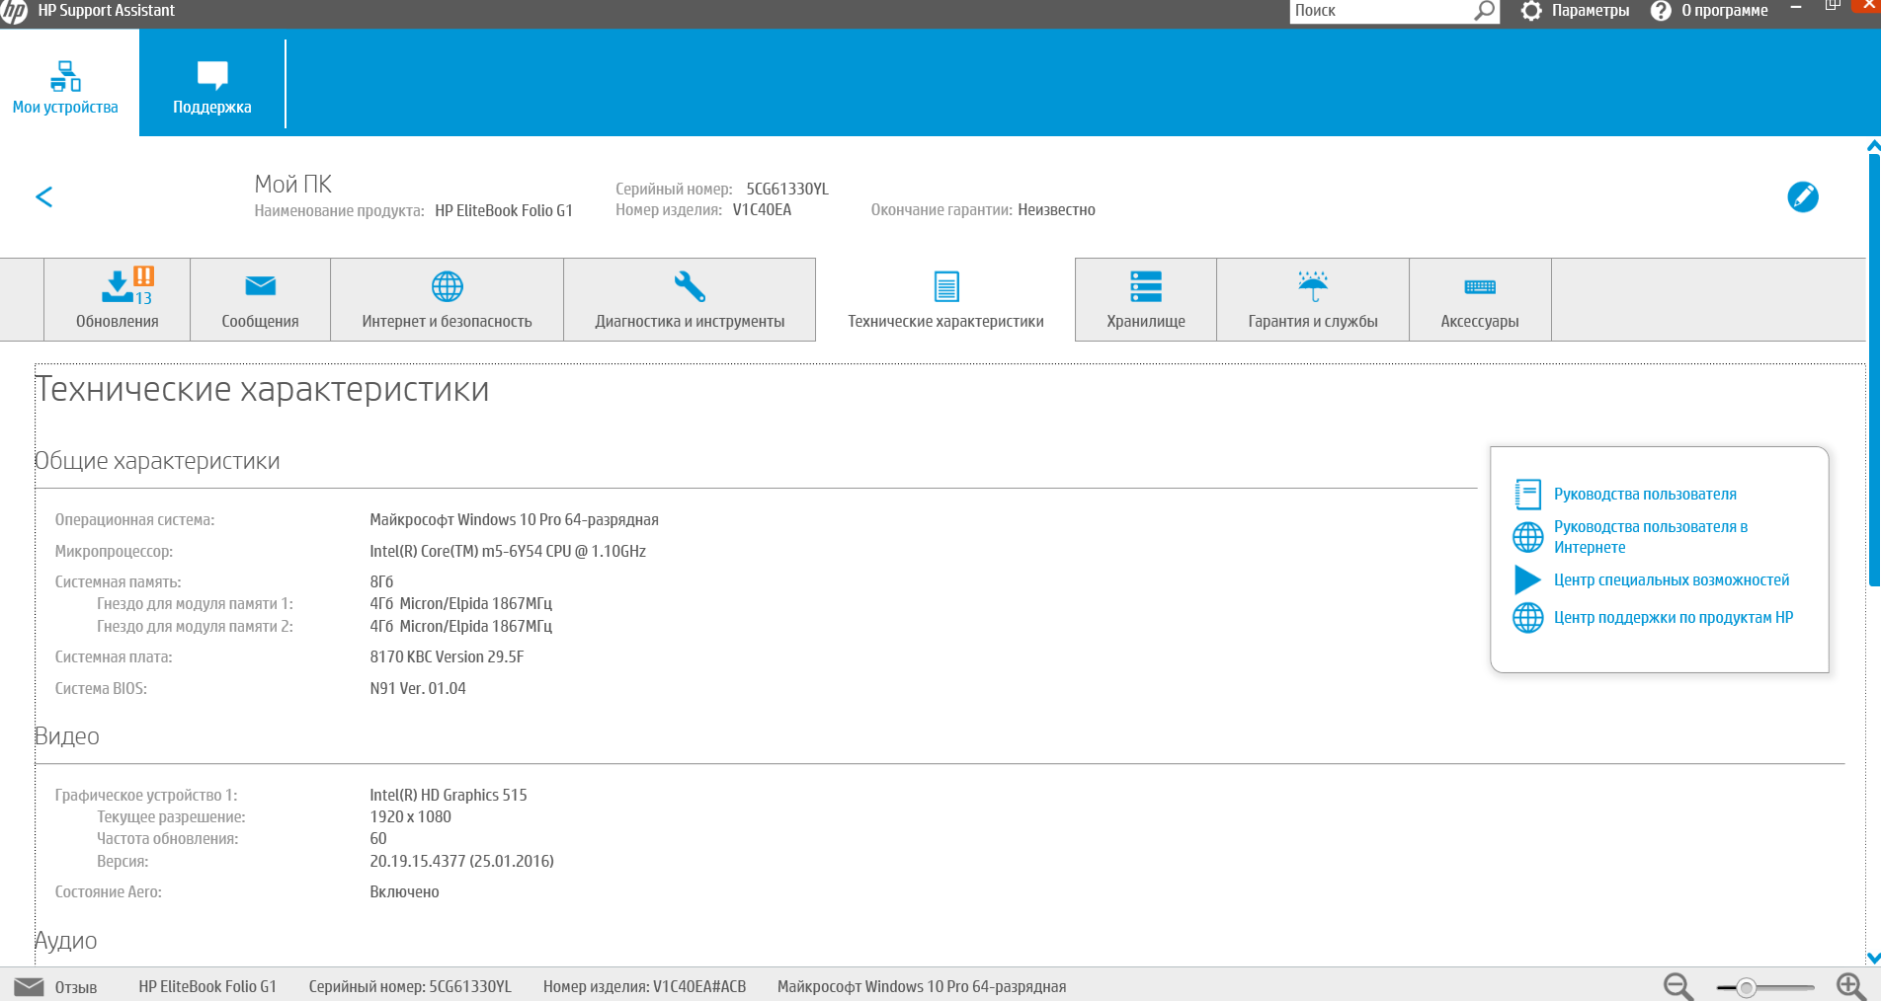Click the magnifier search icon
The width and height of the screenshot is (1881, 1001).
[1485, 11]
